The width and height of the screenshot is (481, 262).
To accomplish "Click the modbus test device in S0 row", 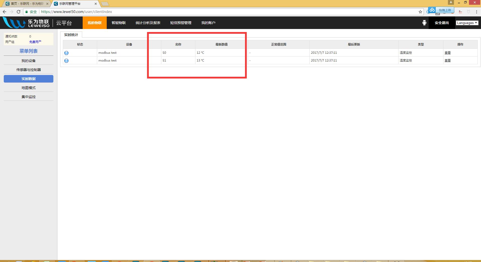I will [107, 53].
